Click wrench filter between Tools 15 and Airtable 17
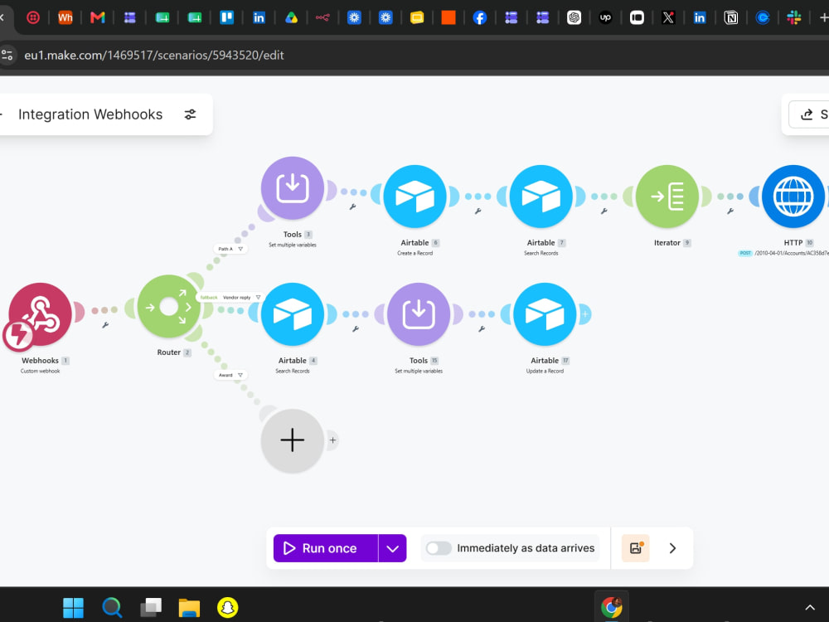The image size is (829, 622). [482, 329]
